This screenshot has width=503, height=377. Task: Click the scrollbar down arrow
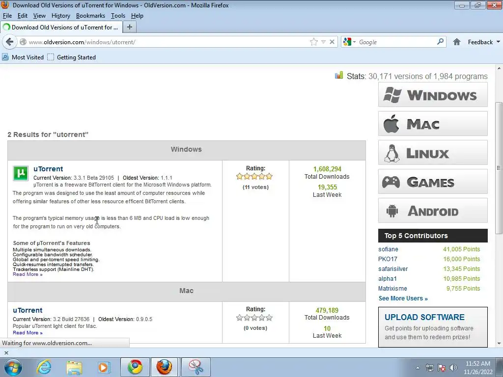499,344
